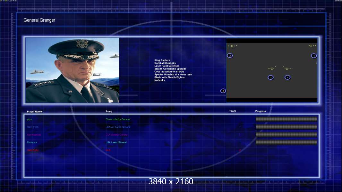Click USA Air Force General army entry
Screen dimensions: 342x192
pyautogui.click(x=118, y=127)
